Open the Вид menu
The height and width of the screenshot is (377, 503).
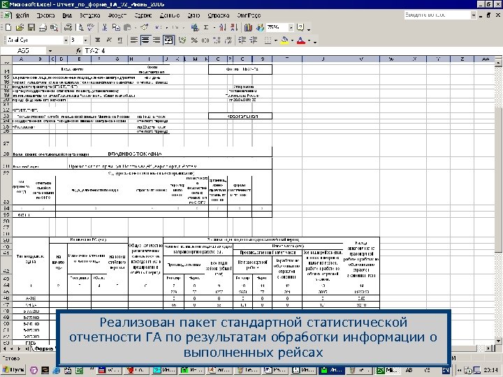(67, 15)
